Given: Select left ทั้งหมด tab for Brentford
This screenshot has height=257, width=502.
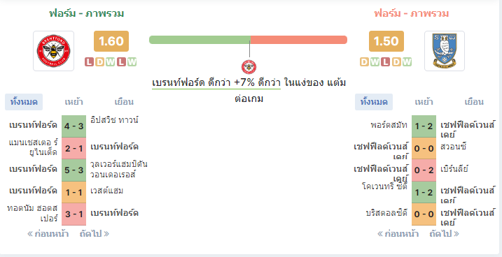Looking at the screenshot, I should [24, 102].
